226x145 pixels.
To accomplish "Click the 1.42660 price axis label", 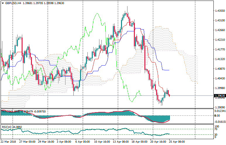I will [219, 30].
